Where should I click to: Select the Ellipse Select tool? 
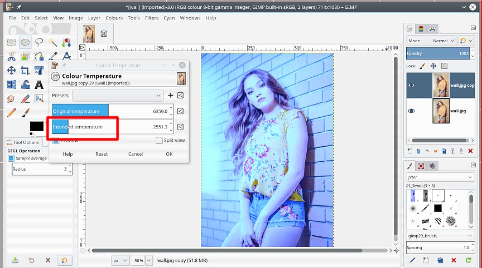(x=25, y=42)
